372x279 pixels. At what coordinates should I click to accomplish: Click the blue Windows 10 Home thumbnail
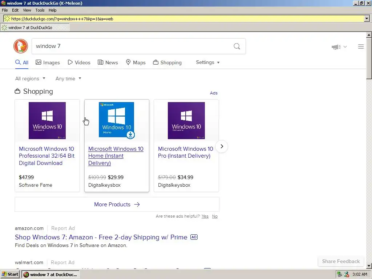point(117,120)
